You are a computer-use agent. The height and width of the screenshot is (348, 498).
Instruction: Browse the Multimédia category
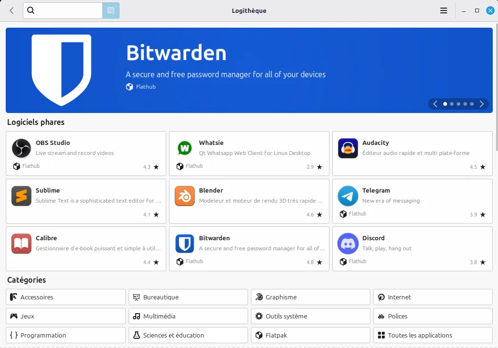(188, 316)
